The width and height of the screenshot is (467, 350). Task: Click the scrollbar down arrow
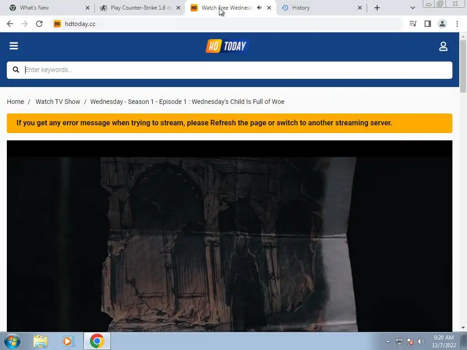coord(463,328)
